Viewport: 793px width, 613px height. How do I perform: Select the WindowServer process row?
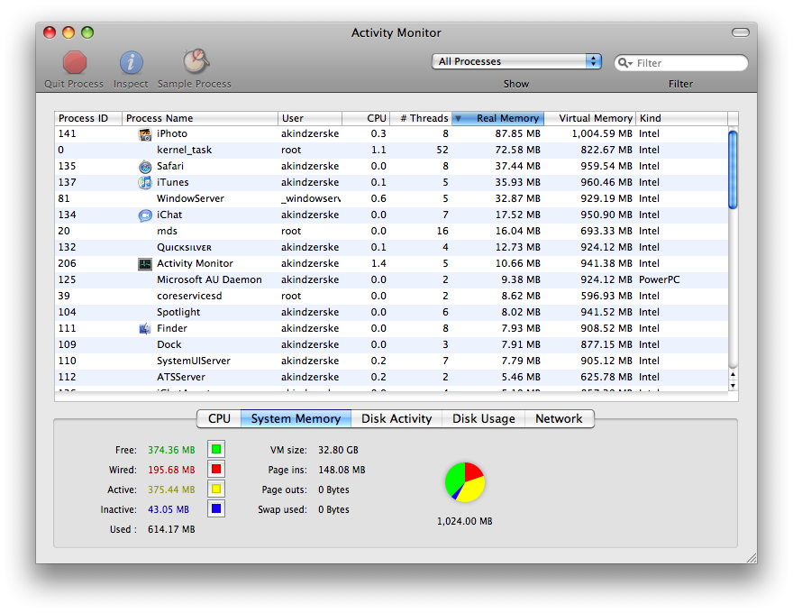(x=391, y=198)
